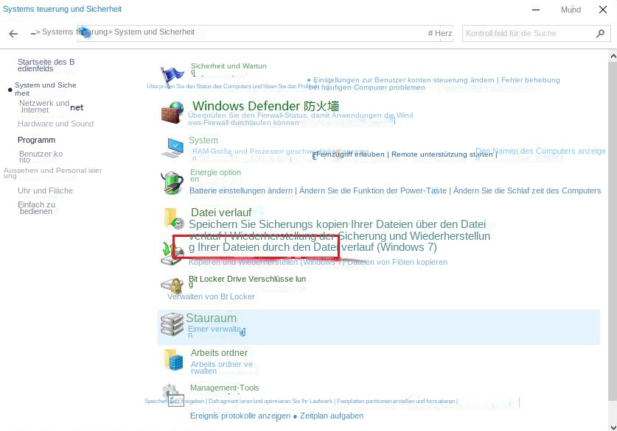This screenshot has width=617, height=431.
Task: Go back with the arrow button
Action: [x=13, y=34]
